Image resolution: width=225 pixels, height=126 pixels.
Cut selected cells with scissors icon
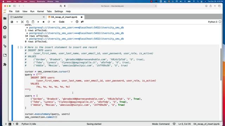pos(22,22)
